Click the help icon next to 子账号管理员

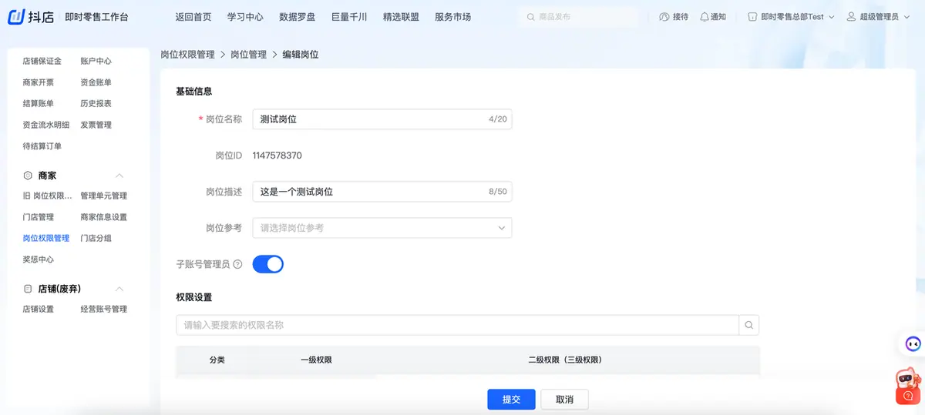coord(237,264)
